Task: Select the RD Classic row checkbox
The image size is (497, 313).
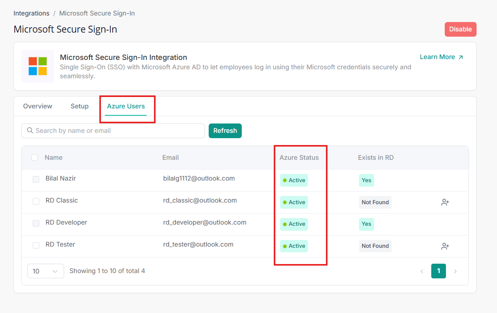Action: [x=36, y=201]
